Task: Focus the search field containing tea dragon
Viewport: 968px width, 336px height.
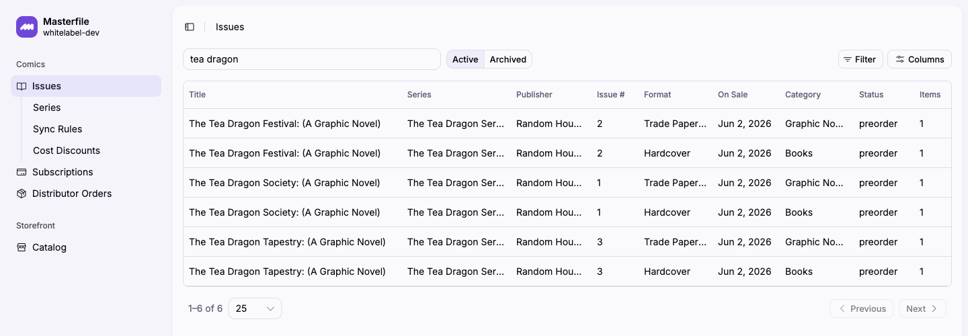Action: click(312, 59)
